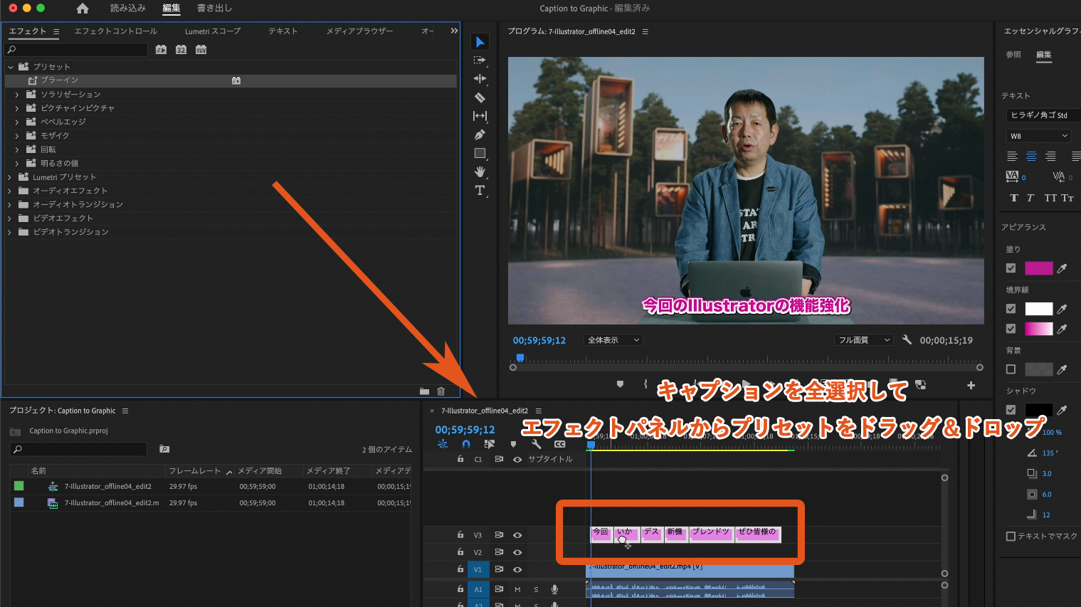Open the white stroke color swatch
This screenshot has height=607, width=1081.
click(1039, 309)
